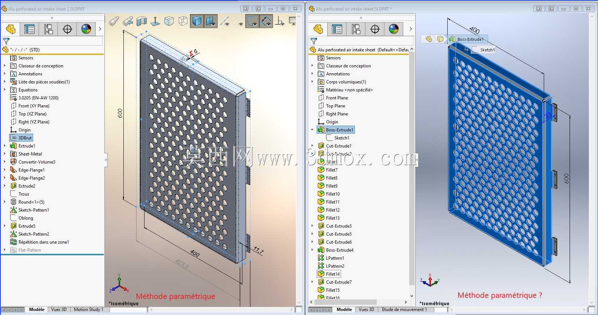Select Modèle tab in left window

point(37,310)
